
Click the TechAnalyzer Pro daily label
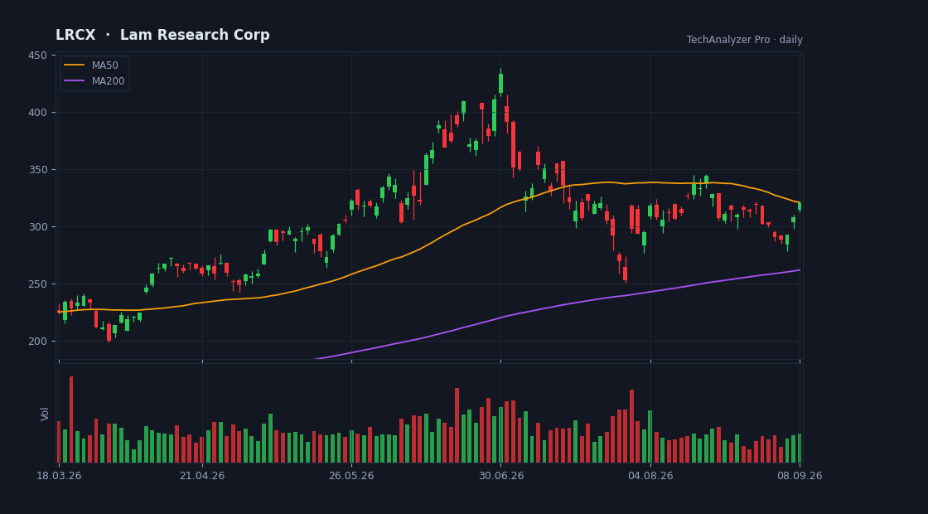point(745,40)
